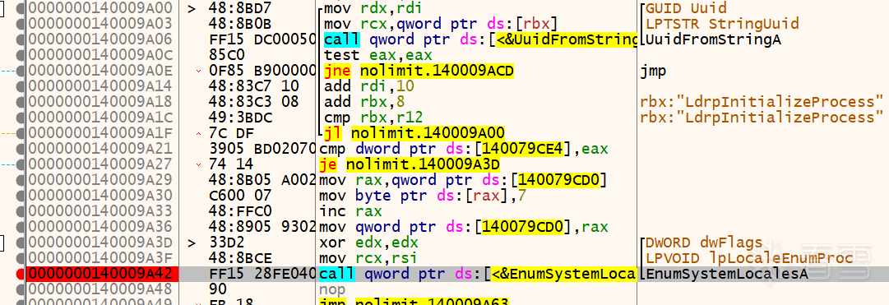Image resolution: width=889 pixels, height=305 pixels.
Task: Click the 'test eax,eax' instruction
Action: coord(378,55)
